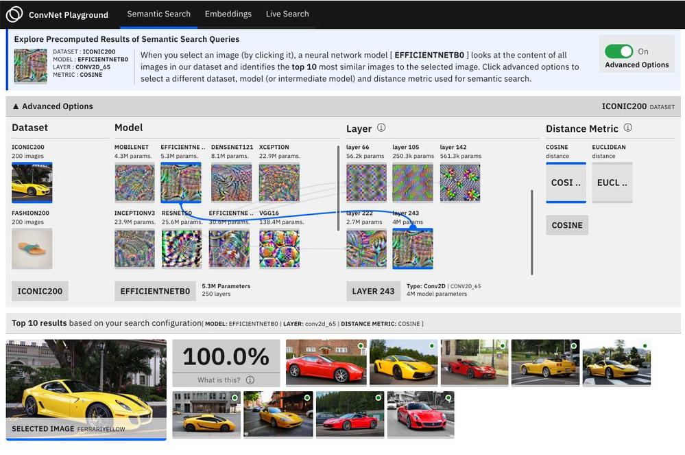Click the 'What is this?' link

219,380
